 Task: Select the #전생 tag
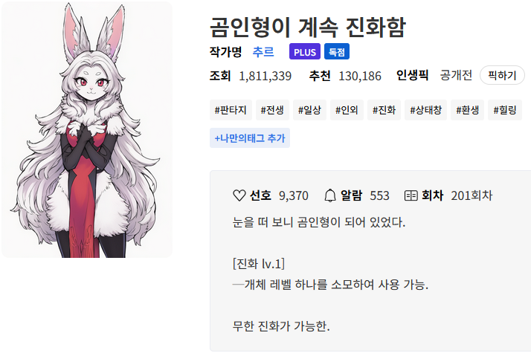click(272, 110)
